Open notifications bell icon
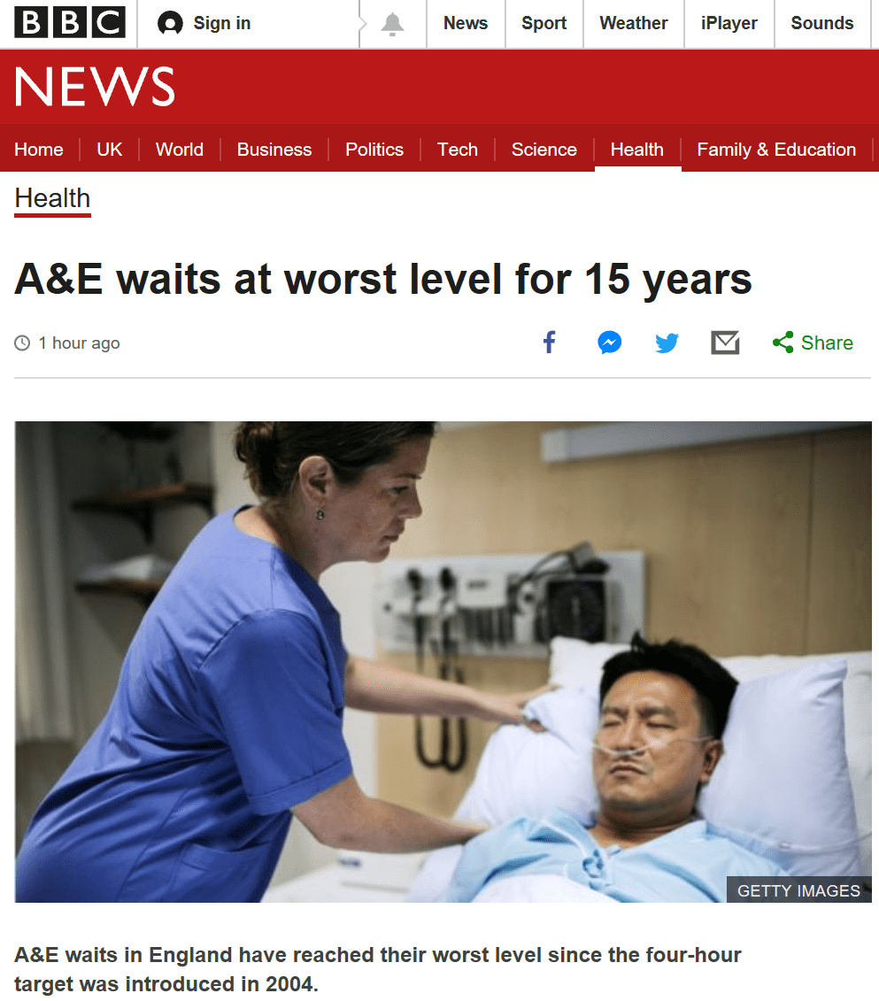The image size is (879, 1001). pos(392,24)
